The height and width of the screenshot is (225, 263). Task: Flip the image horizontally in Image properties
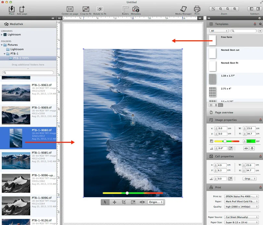[246, 148]
